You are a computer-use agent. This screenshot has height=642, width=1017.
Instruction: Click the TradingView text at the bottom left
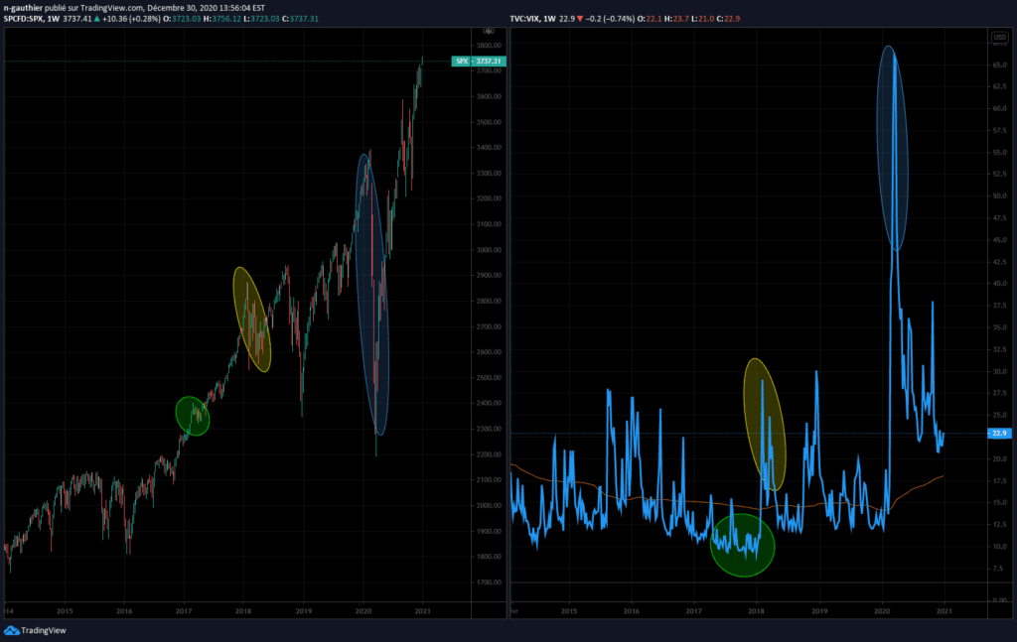[44, 630]
